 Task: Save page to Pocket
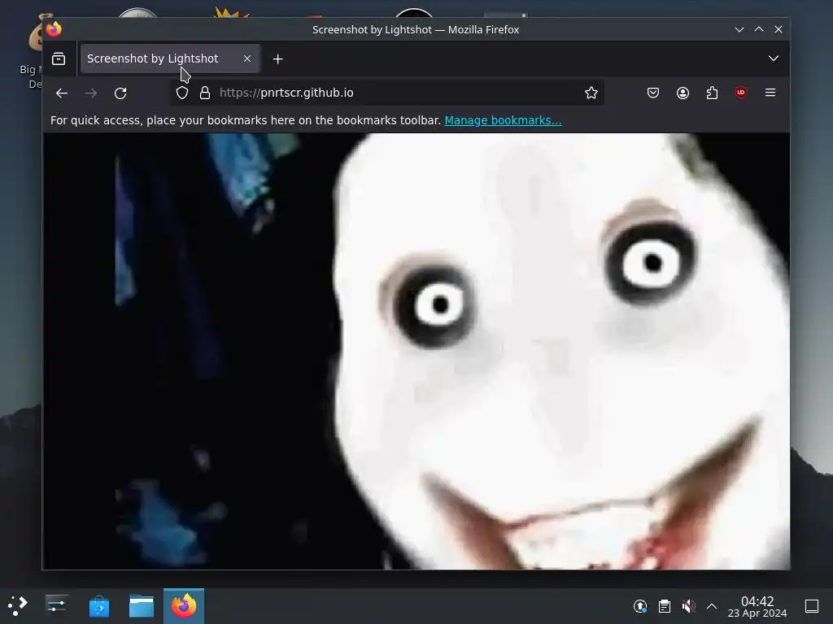pos(653,93)
